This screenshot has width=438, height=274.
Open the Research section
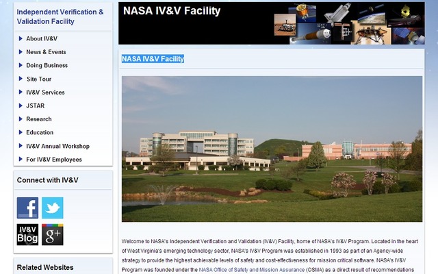point(39,119)
